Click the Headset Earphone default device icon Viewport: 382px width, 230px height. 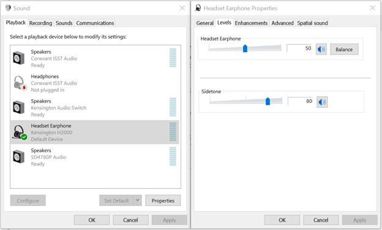point(19,132)
